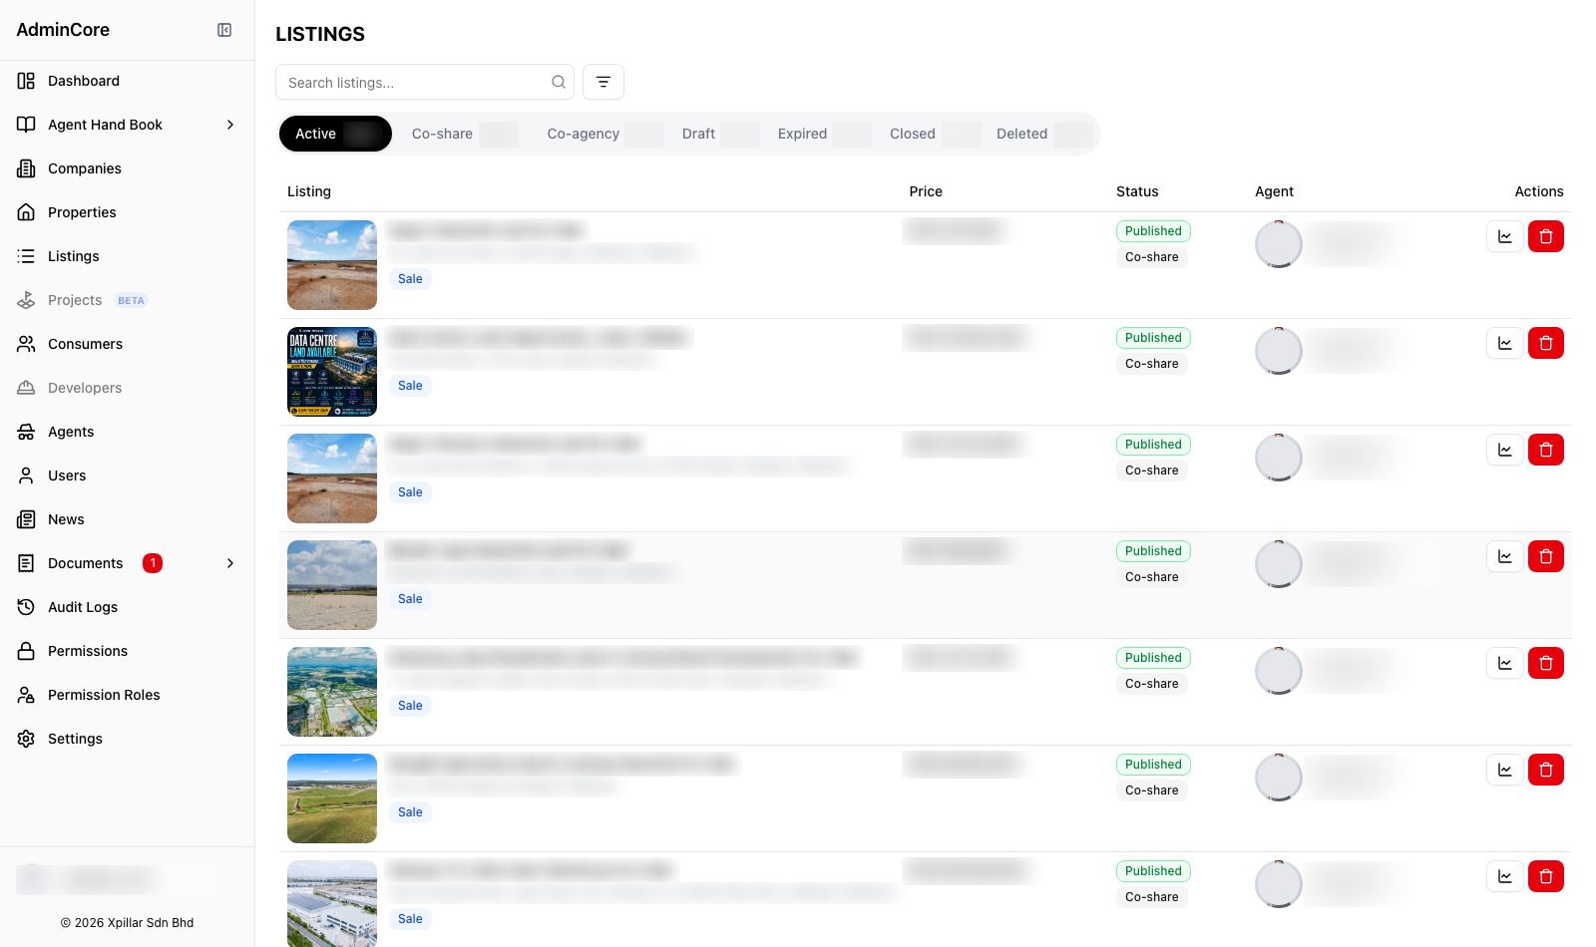Screen dimensions: 1596x947
Task: Open Permission Roles icon
Action: pyautogui.click(x=26, y=695)
